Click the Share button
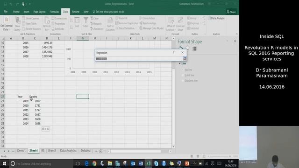 (231, 12)
